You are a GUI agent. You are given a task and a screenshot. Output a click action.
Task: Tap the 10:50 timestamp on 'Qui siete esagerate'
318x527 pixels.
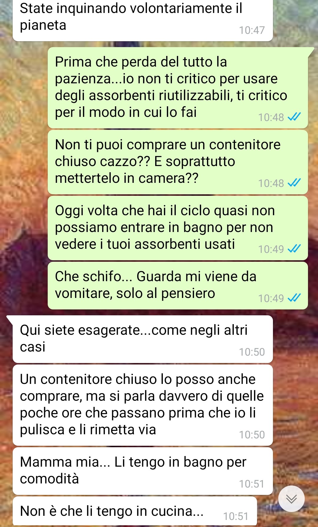[252, 352]
